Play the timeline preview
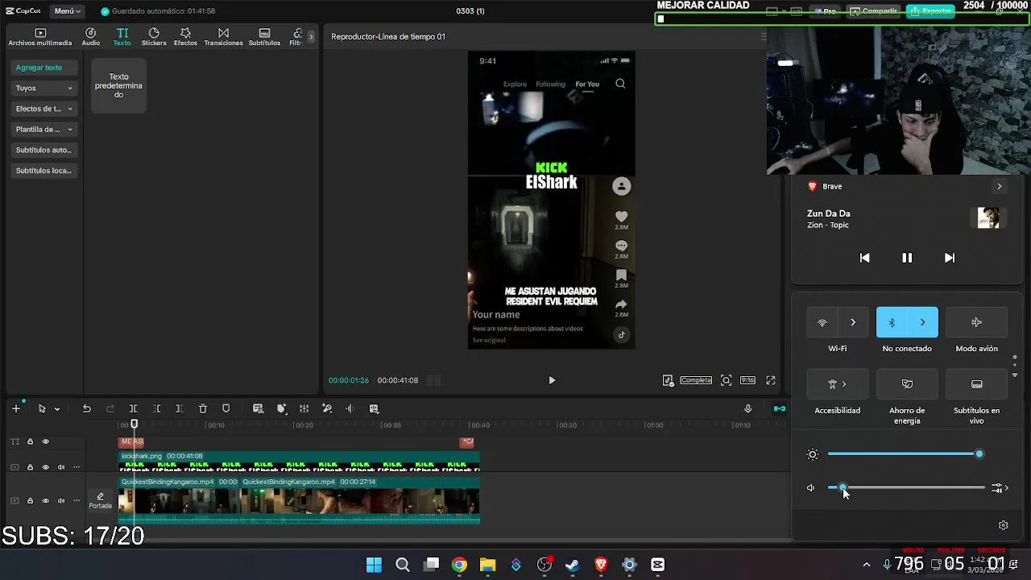This screenshot has width=1031, height=580. (552, 380)
